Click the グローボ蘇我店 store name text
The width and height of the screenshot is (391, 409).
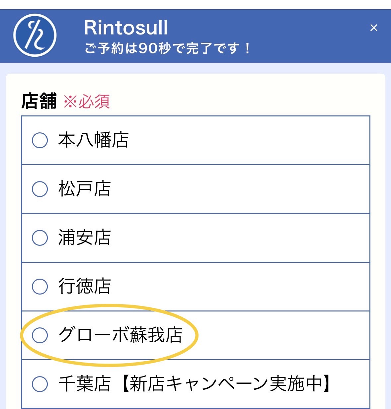120,335
